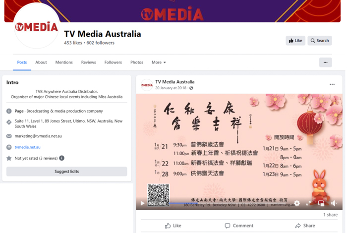The width and height of the screenshot is (347, 233).
Task: Open the post author avatar
Action: pos(147,85)
